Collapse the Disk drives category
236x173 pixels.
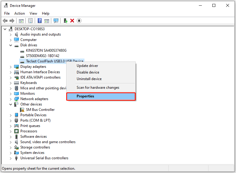tap(10, 45)
